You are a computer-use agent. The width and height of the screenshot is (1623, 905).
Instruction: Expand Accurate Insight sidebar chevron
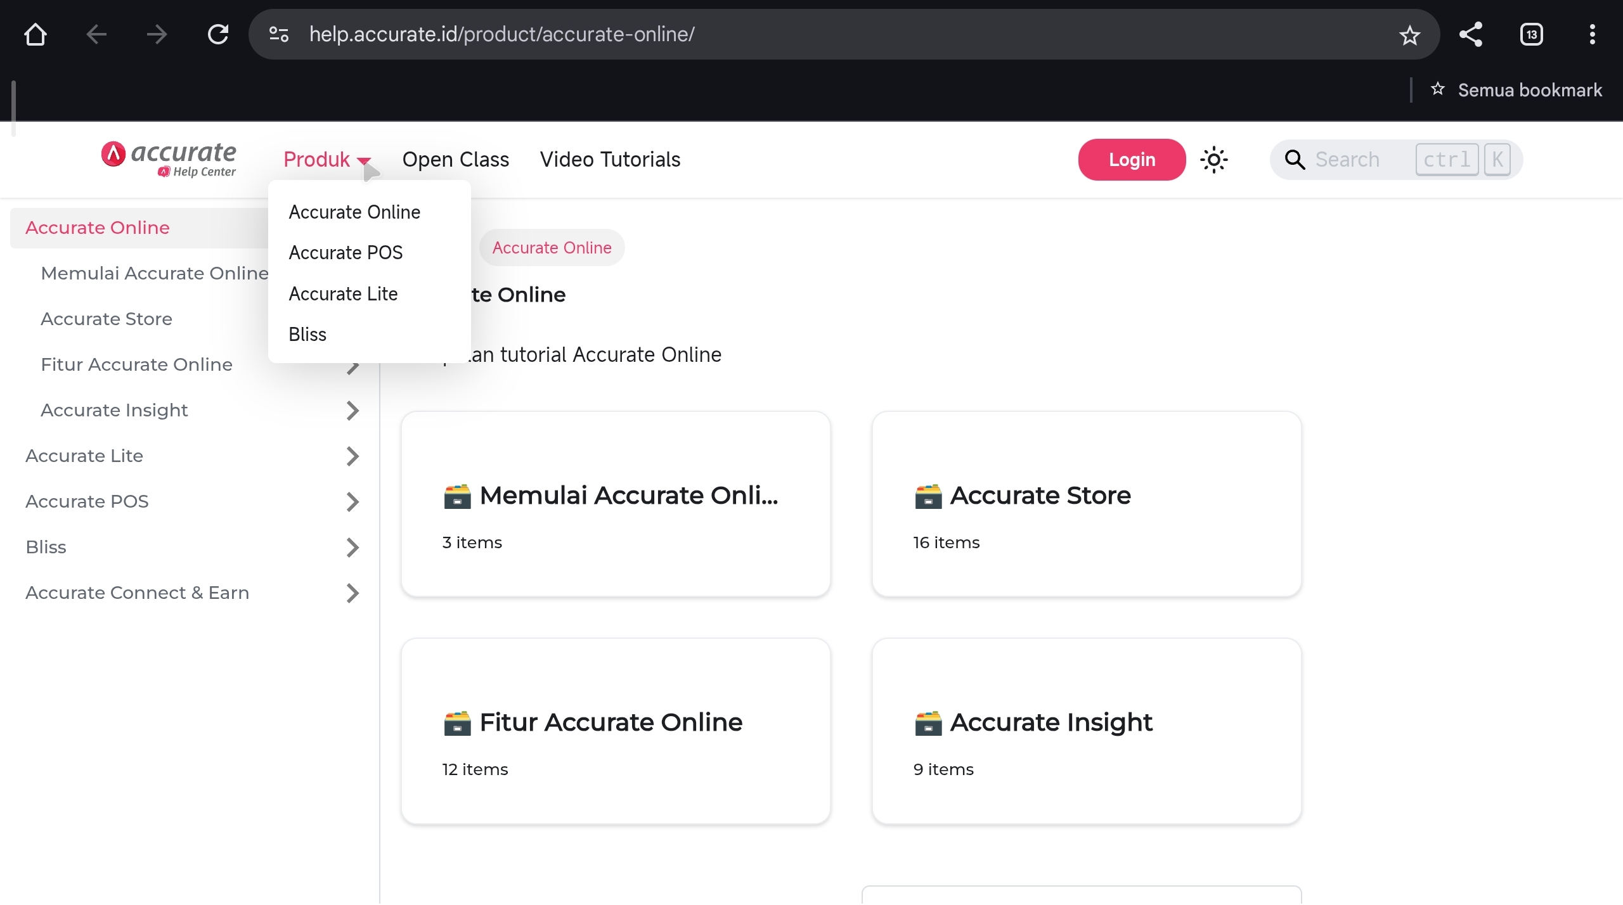[x=352, y=411]
